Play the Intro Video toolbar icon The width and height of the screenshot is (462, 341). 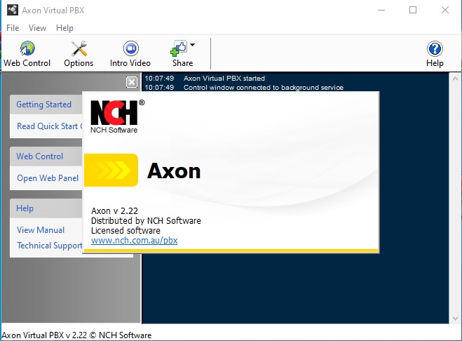coord(131,48)
